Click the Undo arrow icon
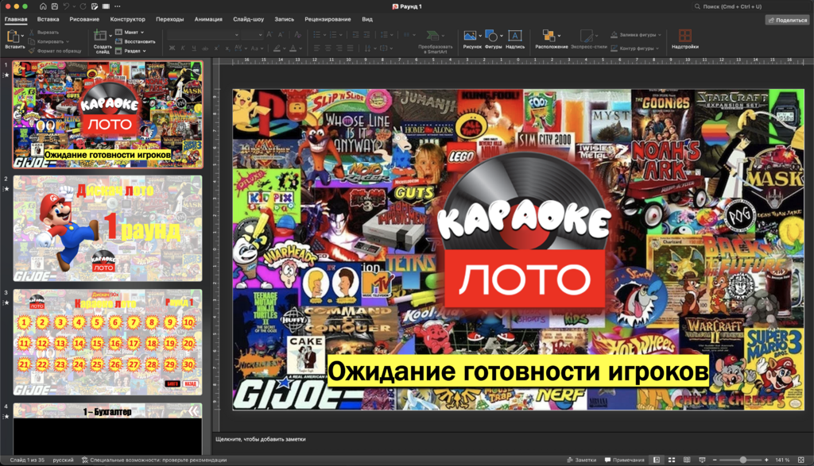The width and height of the screenshot is (814, 466). 67,6
